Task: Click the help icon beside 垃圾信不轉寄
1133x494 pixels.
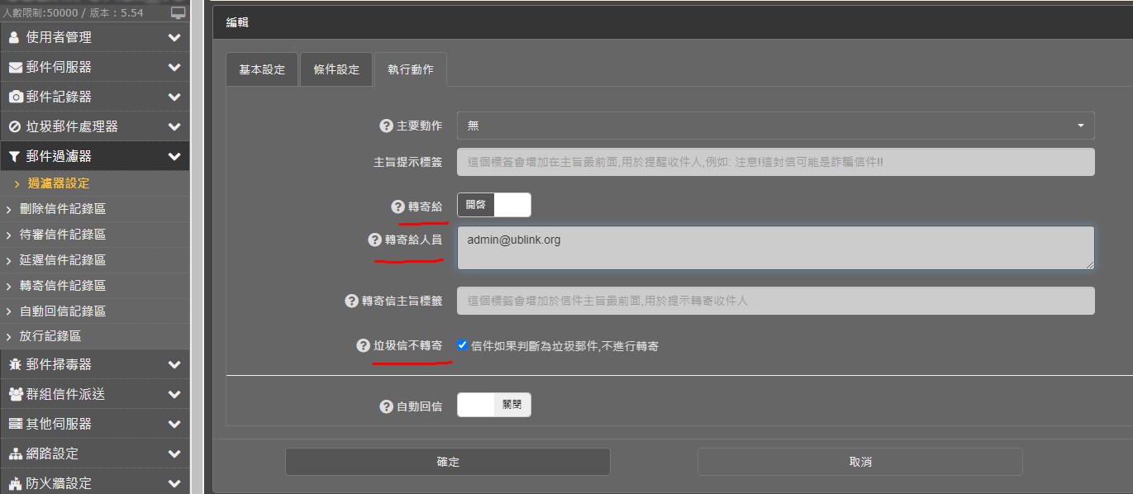Action: 363,345
